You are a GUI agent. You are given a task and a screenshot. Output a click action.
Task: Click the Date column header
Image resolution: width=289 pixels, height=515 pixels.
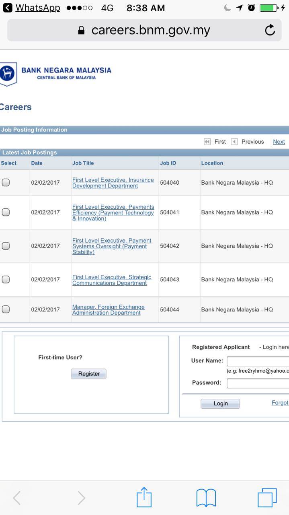[37, 163]
